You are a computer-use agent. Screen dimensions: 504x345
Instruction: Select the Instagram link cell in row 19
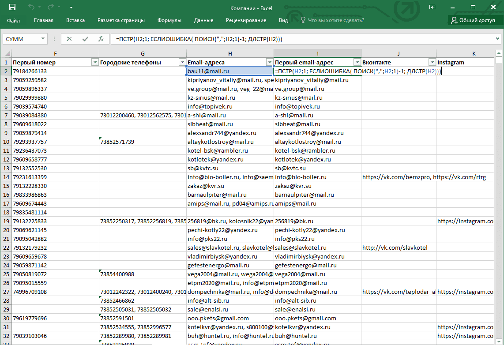coord(465,221)
